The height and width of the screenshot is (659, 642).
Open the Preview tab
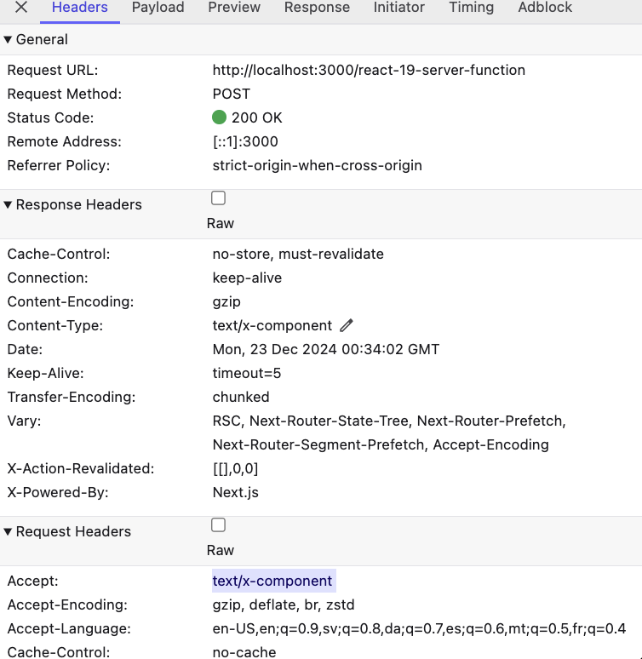tap(234, 7)
